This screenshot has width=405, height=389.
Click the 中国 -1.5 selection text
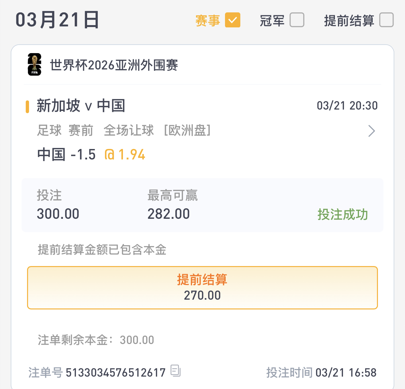click(67, 155)
